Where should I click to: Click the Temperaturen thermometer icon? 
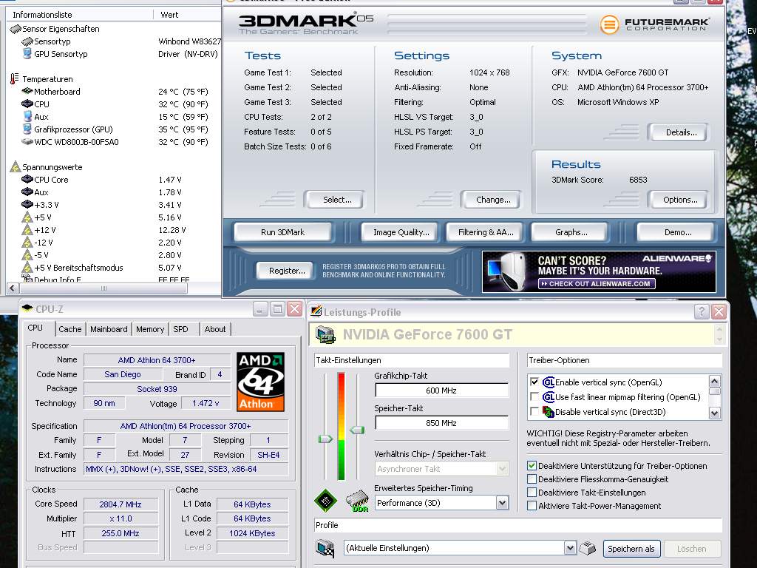[x=15, y=78]
